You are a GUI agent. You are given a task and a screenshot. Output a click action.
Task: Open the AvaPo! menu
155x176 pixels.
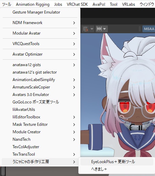pyautogui.click(x=99, y=4)
